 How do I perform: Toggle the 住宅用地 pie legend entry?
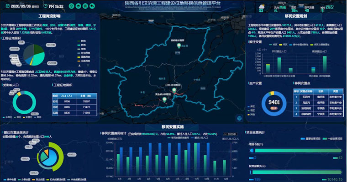click(84, 53)
